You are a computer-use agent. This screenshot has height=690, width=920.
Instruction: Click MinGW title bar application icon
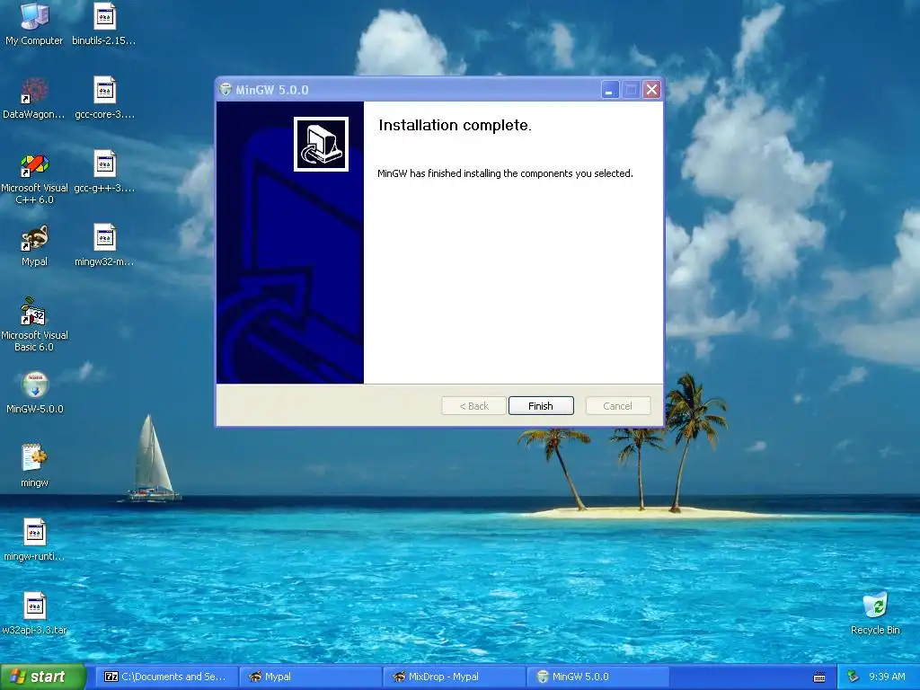click(226, 90)
